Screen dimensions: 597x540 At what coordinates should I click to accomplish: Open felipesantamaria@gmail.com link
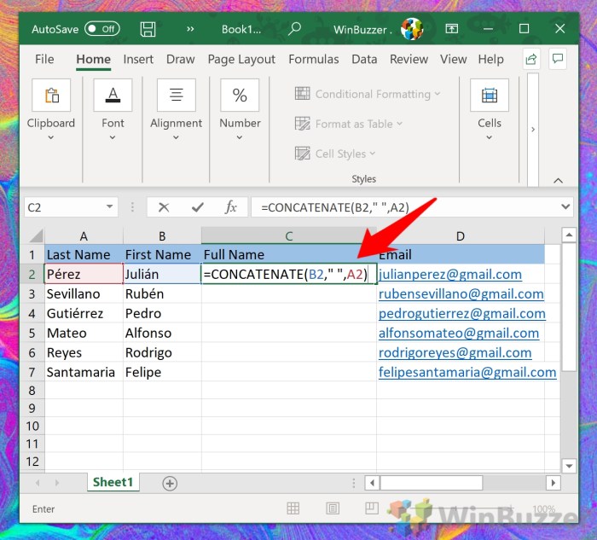pos(467,372)
